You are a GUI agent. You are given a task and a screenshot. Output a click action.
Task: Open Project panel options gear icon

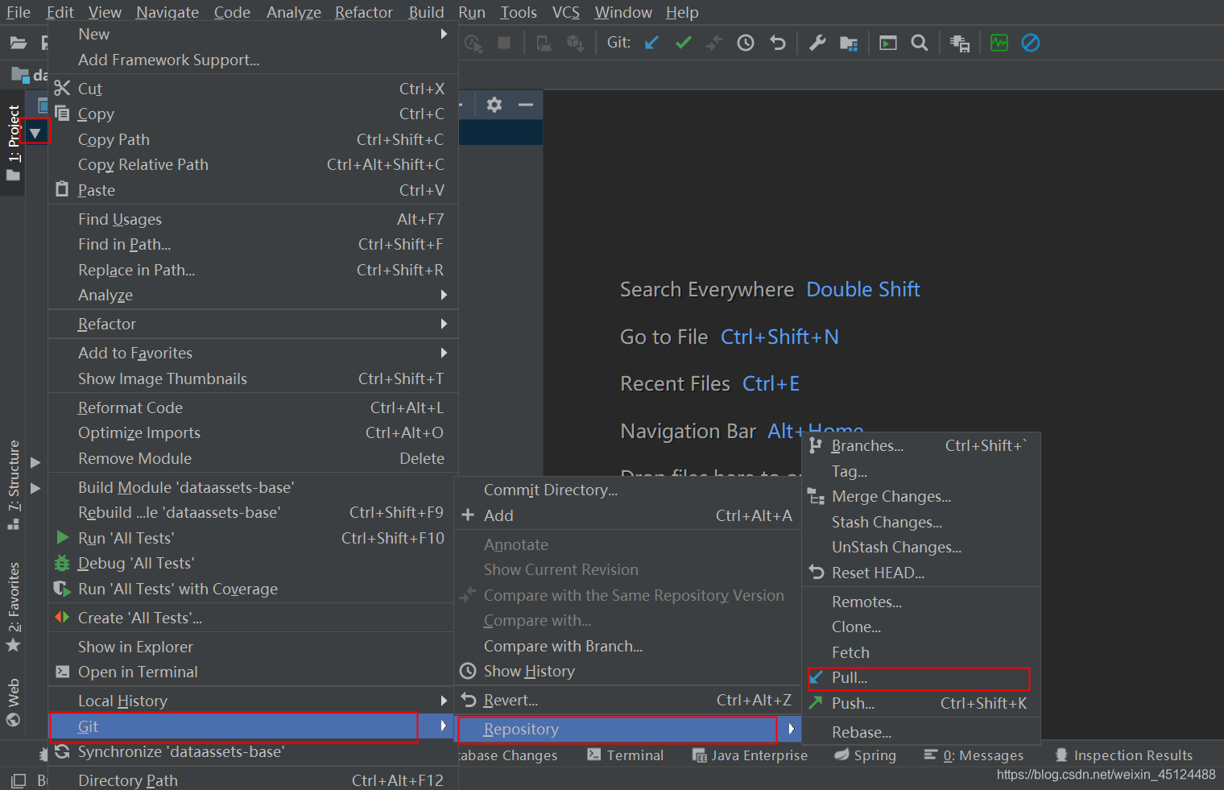(494, 105)
